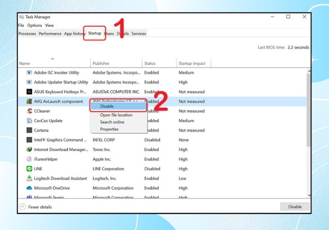Screen dimensions: 329x230
Task: Select the Startup tab
Action: point(95,33)
